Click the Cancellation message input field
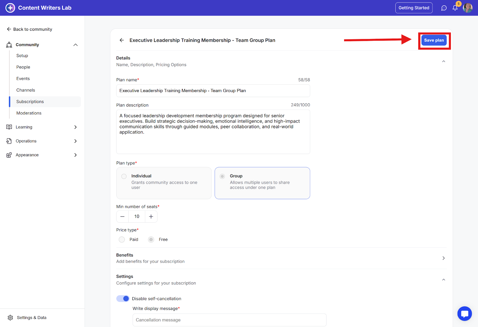Viewport: 478px width, 327px height. (229, 320)
